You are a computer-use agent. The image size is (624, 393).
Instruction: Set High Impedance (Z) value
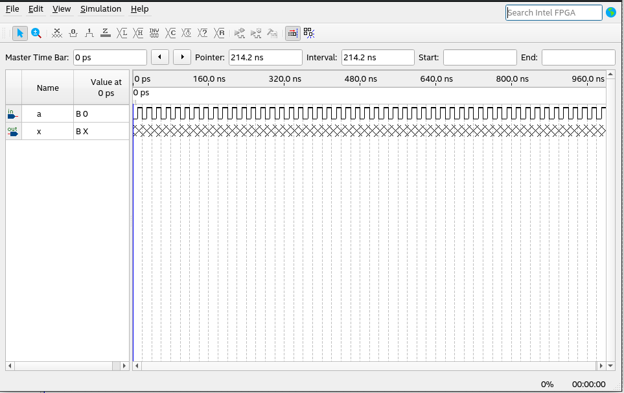click(106, 32)
